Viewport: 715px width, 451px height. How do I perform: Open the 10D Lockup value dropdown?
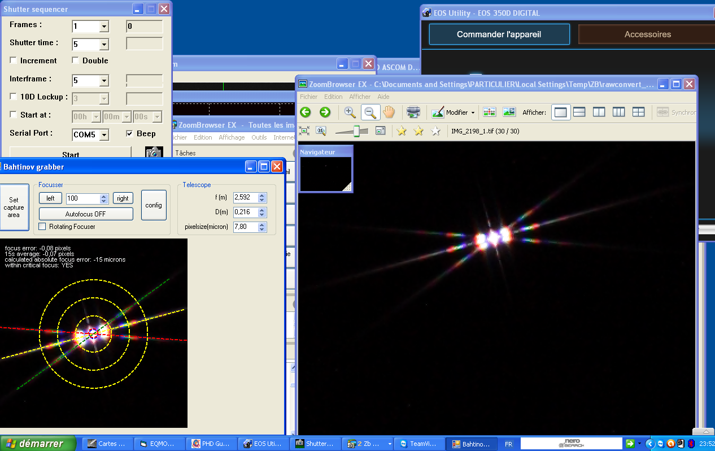tap(103, 99)
